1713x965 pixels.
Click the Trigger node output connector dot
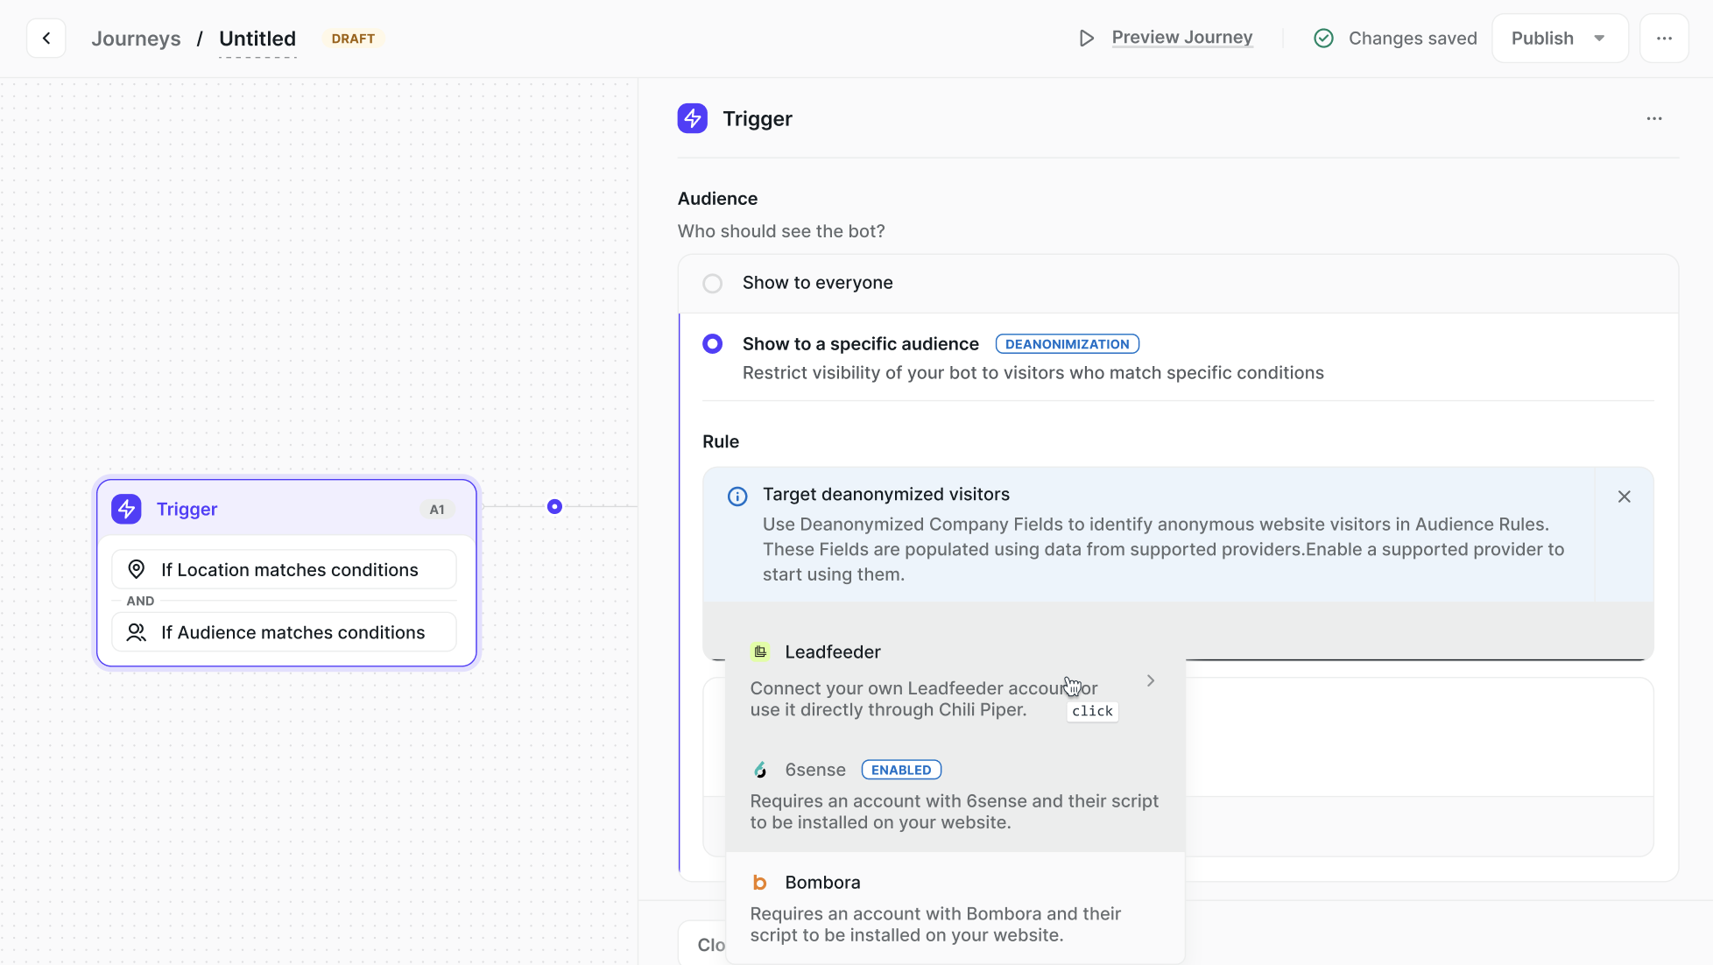pyautogui.click(x=554, y=506)
